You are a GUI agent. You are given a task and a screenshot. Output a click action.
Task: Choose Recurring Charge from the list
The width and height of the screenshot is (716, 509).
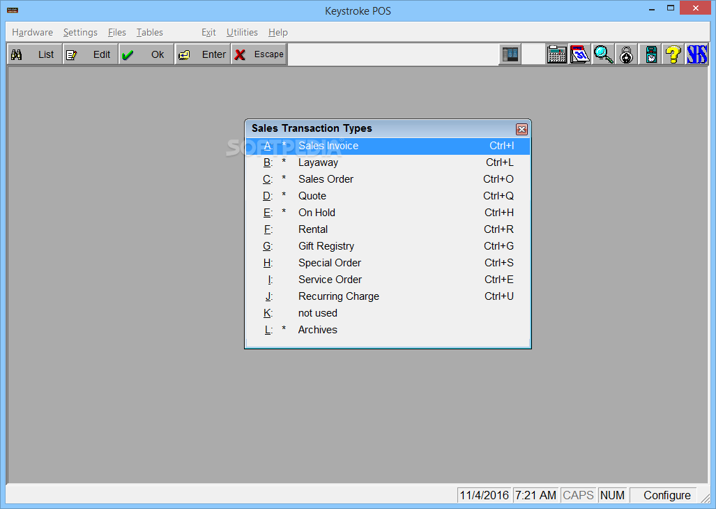(x=388, y=297)
